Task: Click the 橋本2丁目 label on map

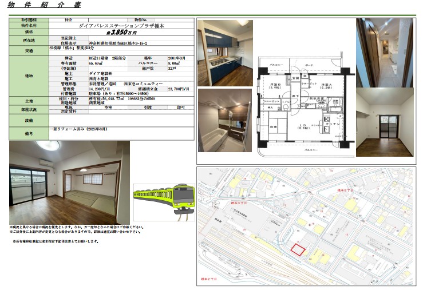Action: 209,279
